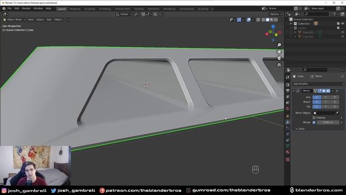
Task: Click the zoom view magnifier icon
Action: click(279, 45)
